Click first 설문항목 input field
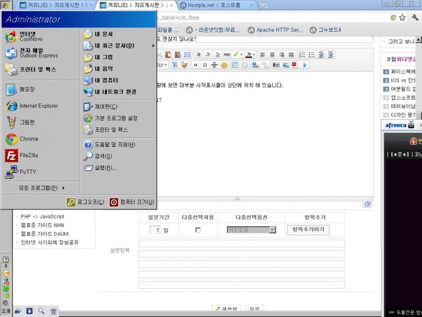The width and height of the screenshot is (422, 317). [242, 244]
